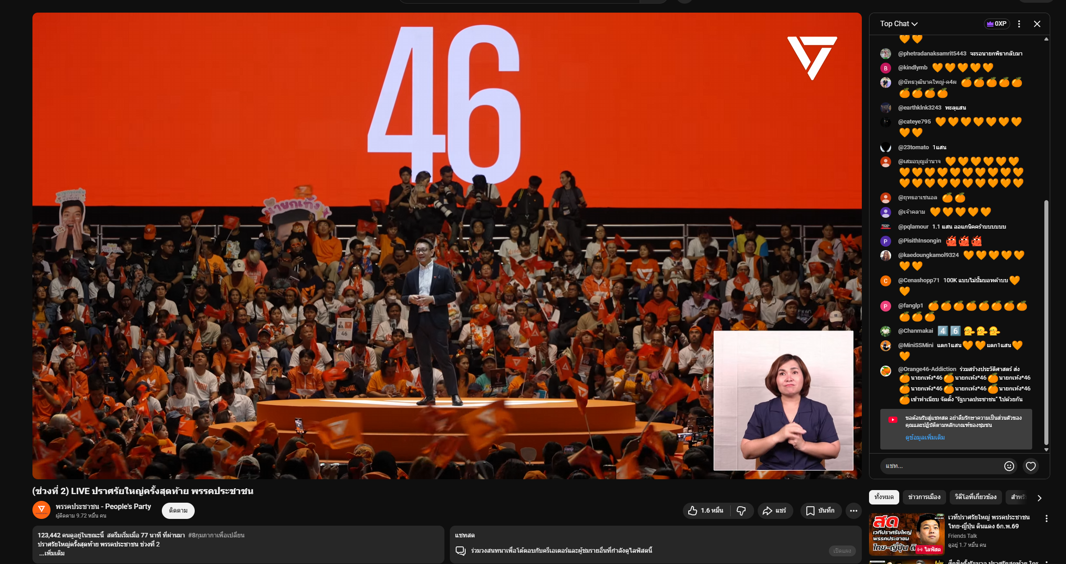Click the like thumbs-up icon
Image resolution: width=1066 pixels, height=564 pixels.
click(693, 511)
